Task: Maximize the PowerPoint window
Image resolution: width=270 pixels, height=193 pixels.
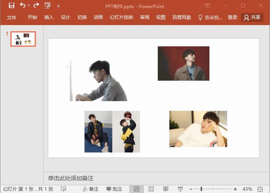Action: [243, 5]
